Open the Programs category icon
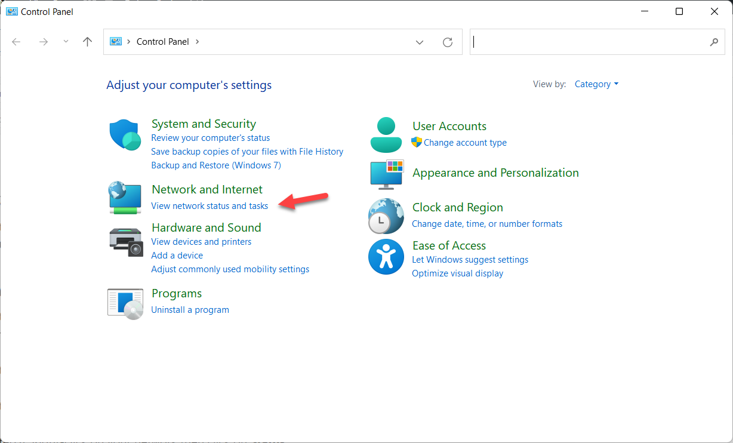Screen dimensions: 733x443 click(125, 303)
